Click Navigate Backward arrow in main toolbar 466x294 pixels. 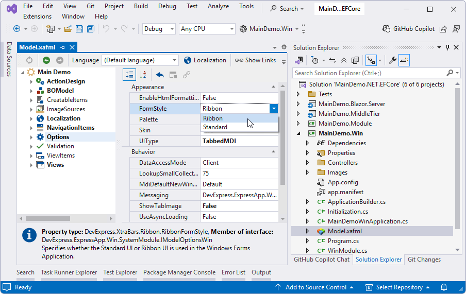[17, 29]
